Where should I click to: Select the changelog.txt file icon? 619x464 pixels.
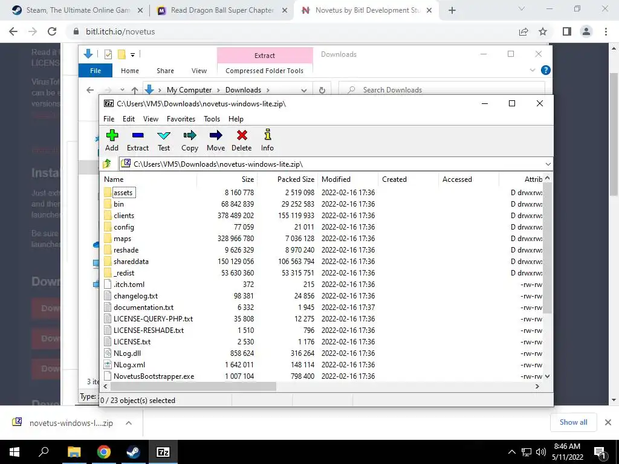pos(108,296)
